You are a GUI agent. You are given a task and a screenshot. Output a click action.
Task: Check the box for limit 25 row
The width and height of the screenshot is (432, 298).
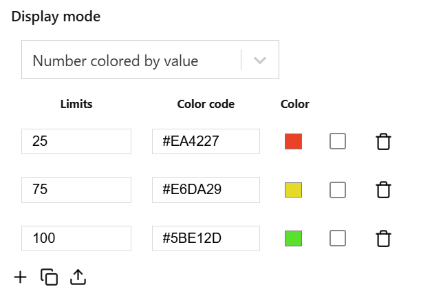[338, 142]
